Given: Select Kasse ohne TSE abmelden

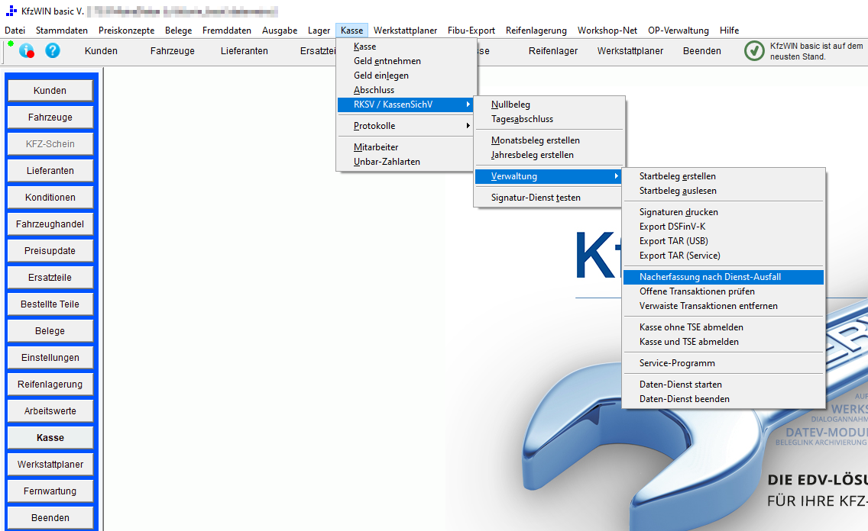Looking at the screenshot, I should coord(723,327).
